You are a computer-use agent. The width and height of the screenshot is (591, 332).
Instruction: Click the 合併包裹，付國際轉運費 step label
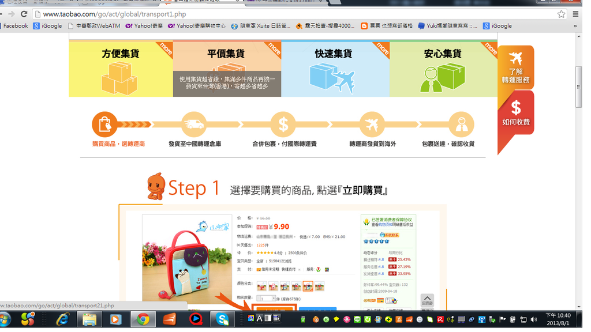[x=285, y=144]
